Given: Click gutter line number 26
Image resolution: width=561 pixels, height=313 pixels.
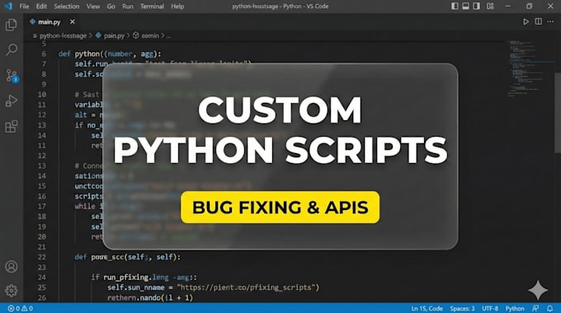Looking at the screenshot, I should pos(42,297).
